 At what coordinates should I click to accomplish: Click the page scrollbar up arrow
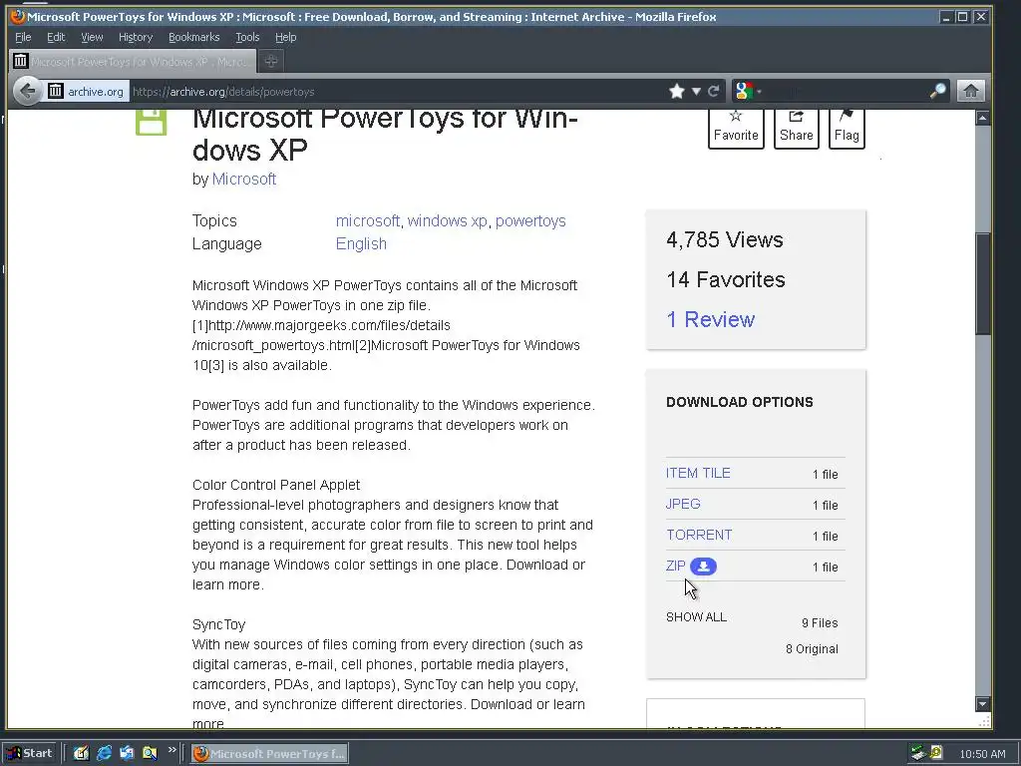pyautogui.click(x=982, y=118)
